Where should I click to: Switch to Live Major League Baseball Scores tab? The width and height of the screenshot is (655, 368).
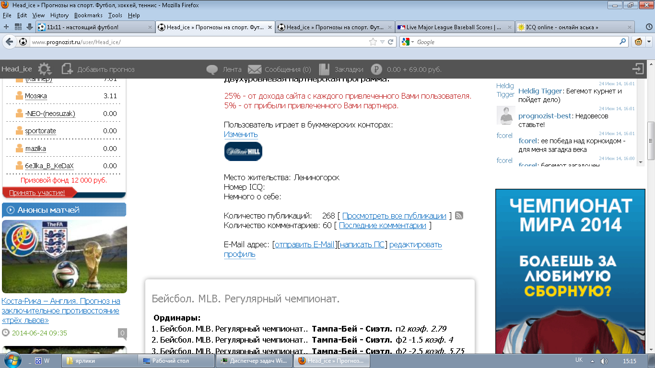tap(455, 27)
